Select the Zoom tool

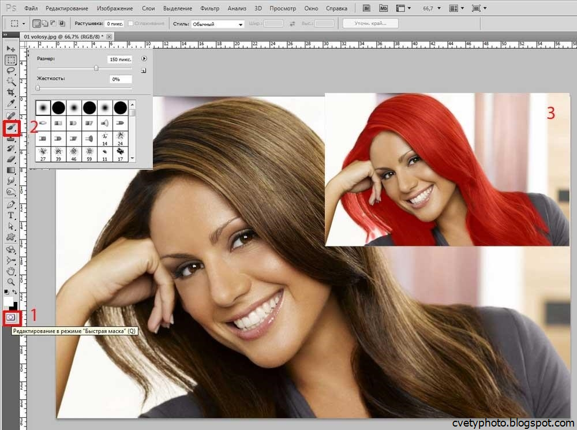pyautogui.click(x=10, y=282)
